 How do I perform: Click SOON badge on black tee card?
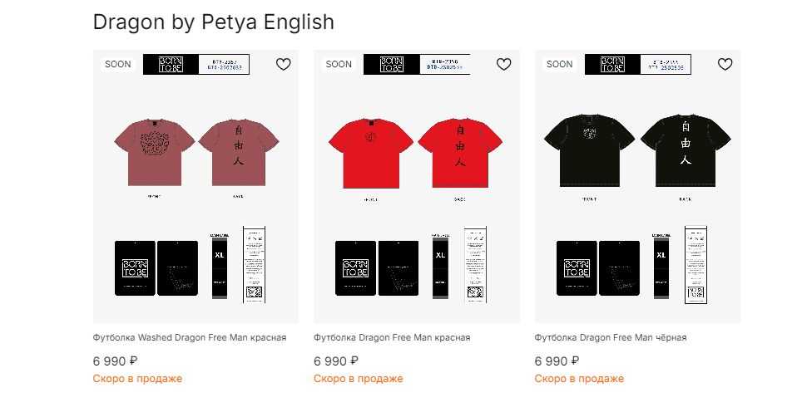point(560,64)
